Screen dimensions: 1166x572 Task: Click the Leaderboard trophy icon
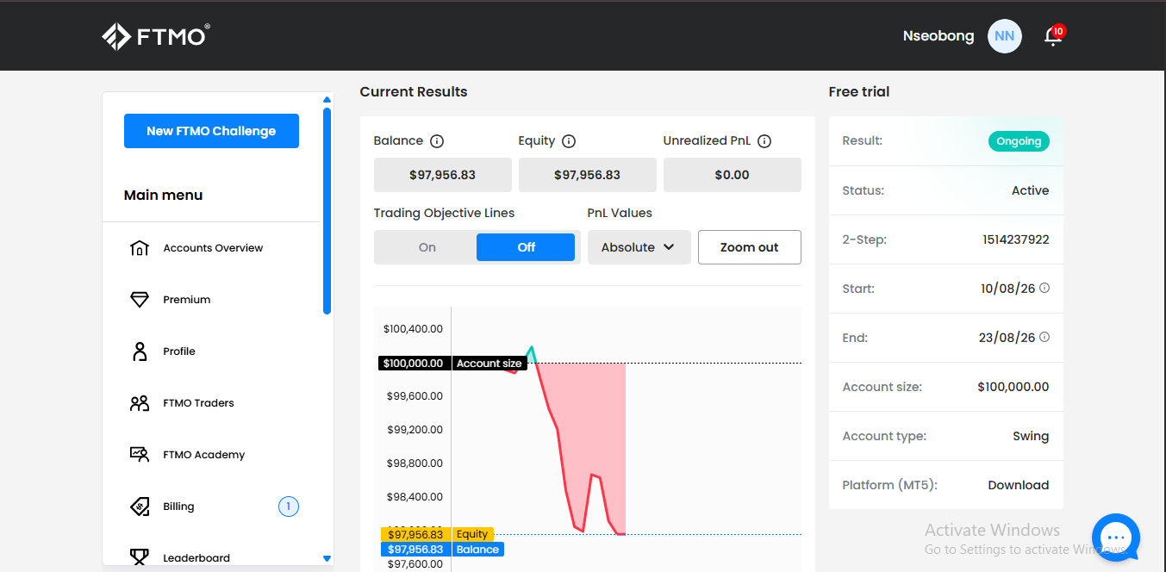(140, 557)
